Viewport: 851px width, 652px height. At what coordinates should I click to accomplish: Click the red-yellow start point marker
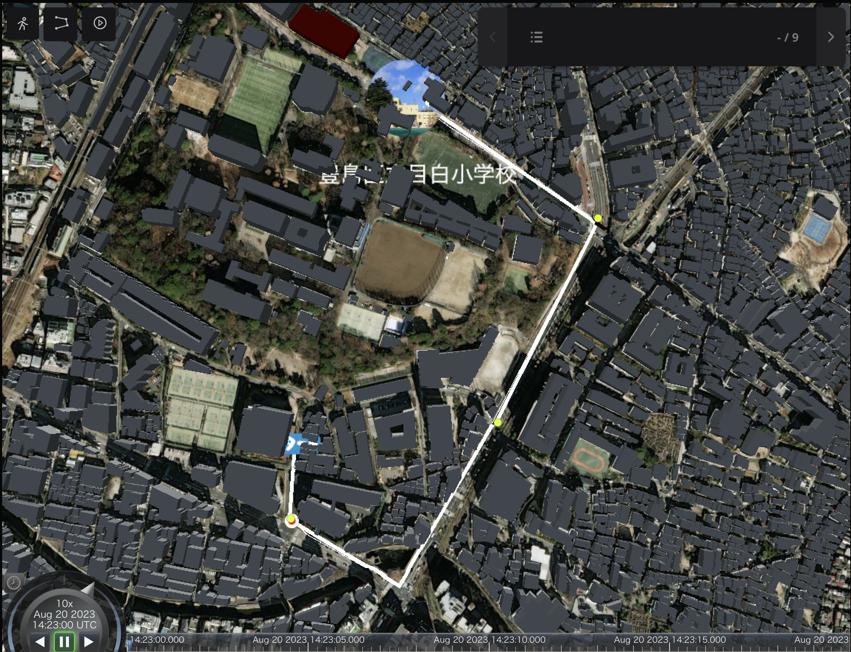tap(291, 520)
